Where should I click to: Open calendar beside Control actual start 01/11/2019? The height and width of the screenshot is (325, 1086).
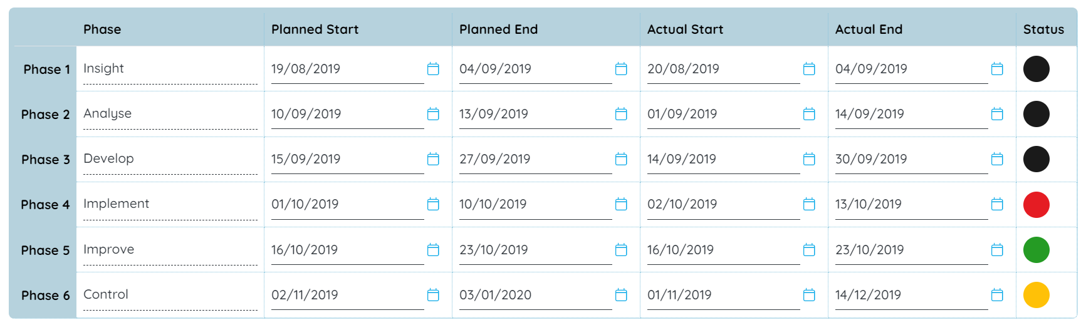point(809,295)
